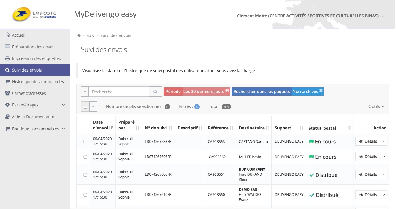
Task: Click inside the Recherche input field
Action: click(x=119, y=92)
